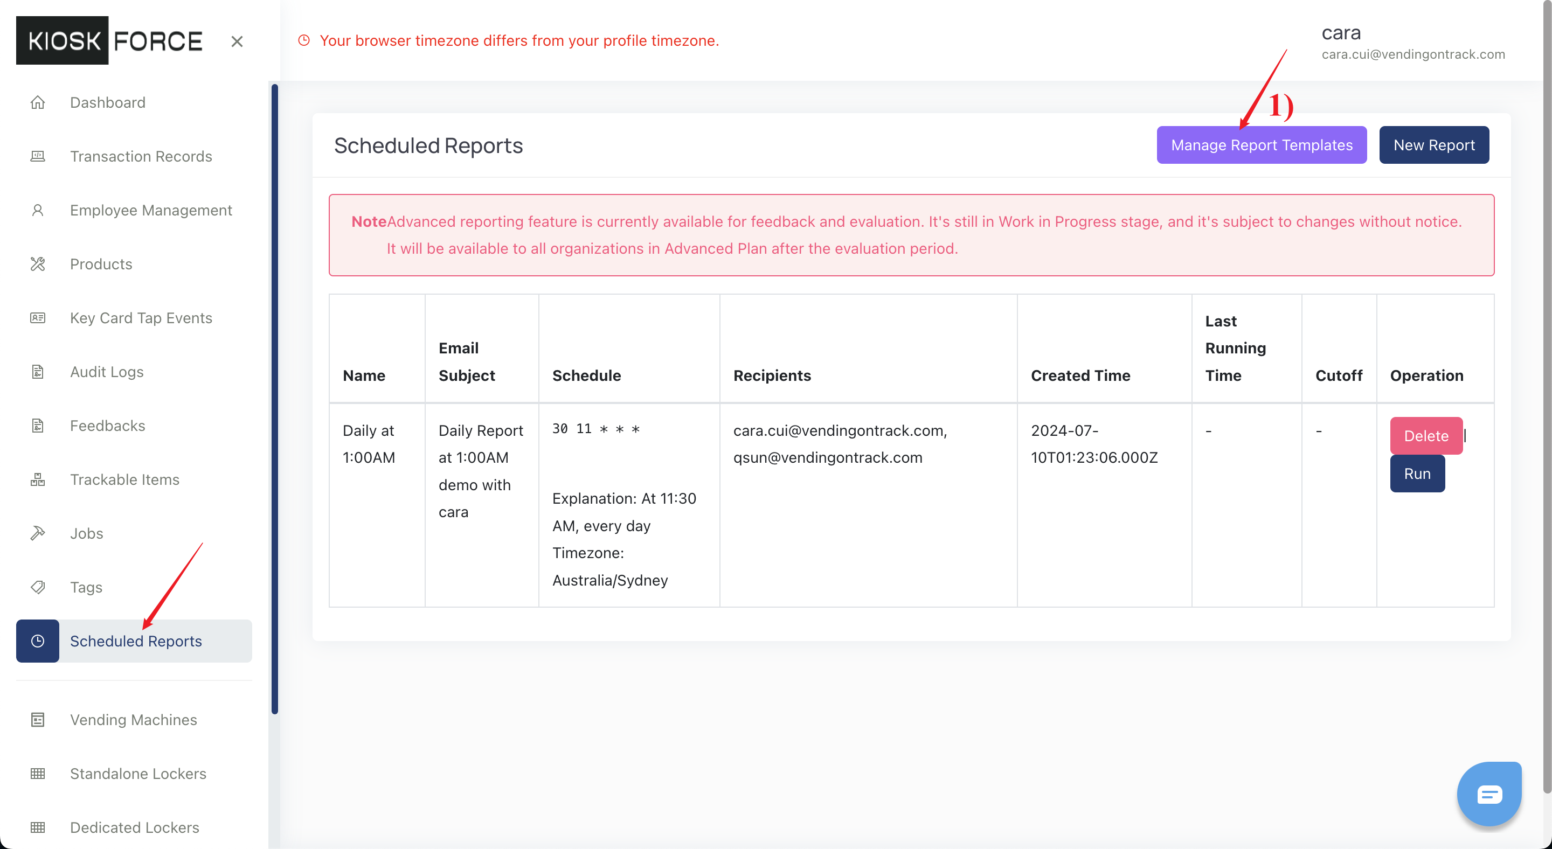
Task: Navigate to Key Card Tap Events
Action: (x=140, y=317)
